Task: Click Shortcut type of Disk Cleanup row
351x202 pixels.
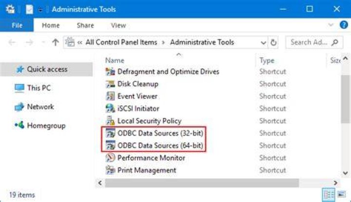Action: 273,84
